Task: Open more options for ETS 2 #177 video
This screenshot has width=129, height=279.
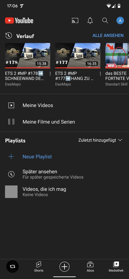Action: point(100,74)
